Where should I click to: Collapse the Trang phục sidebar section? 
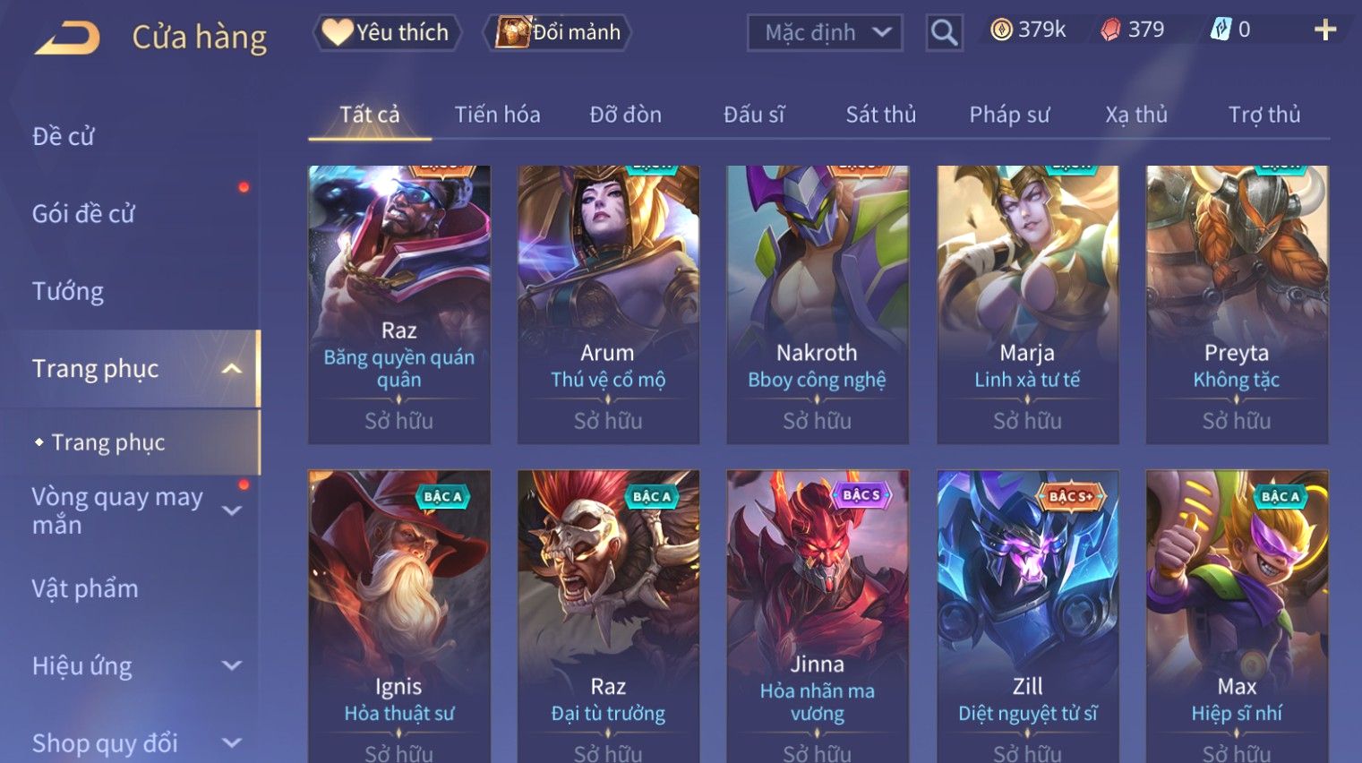[x=232, y=369]
